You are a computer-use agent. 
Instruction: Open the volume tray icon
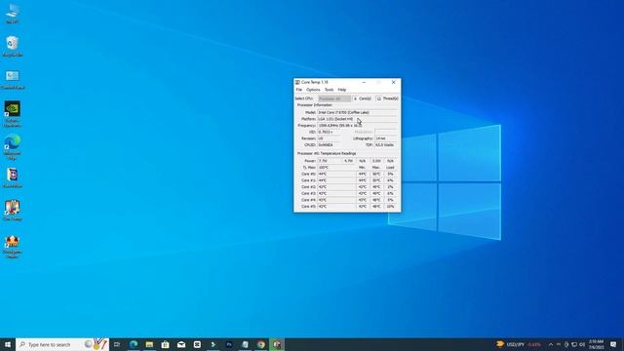click(x=582, y=344)
